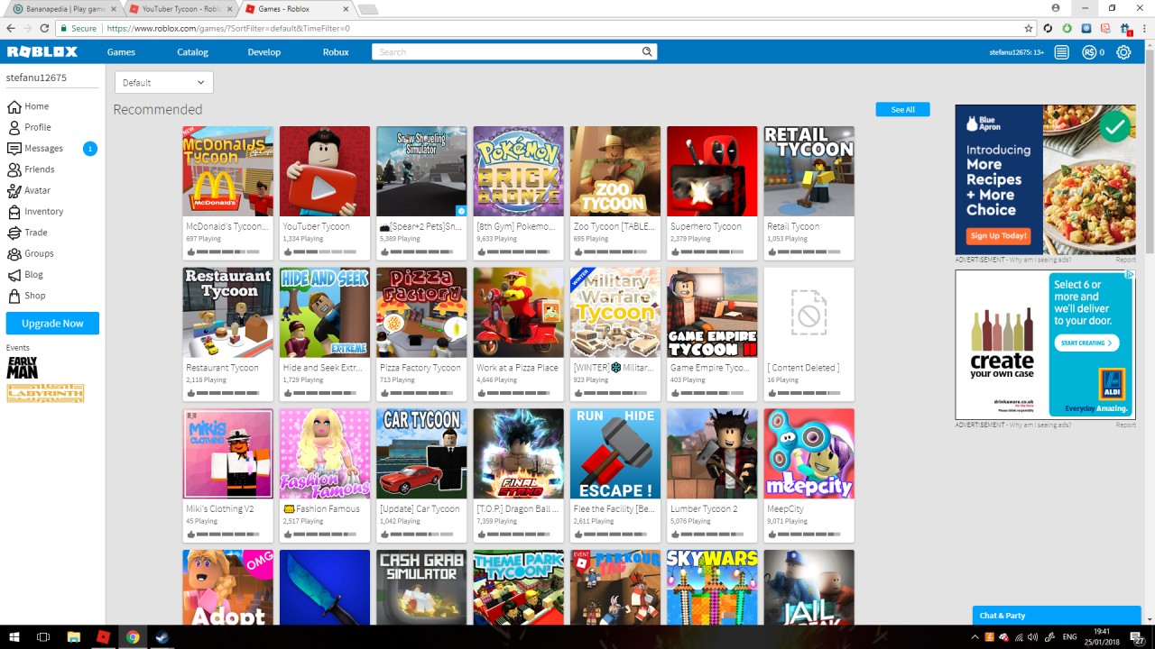
Task: Open Blog from the sidebar
Action: tap(33, 274)
